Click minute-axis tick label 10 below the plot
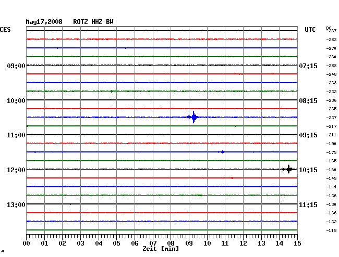 point(207,243)
